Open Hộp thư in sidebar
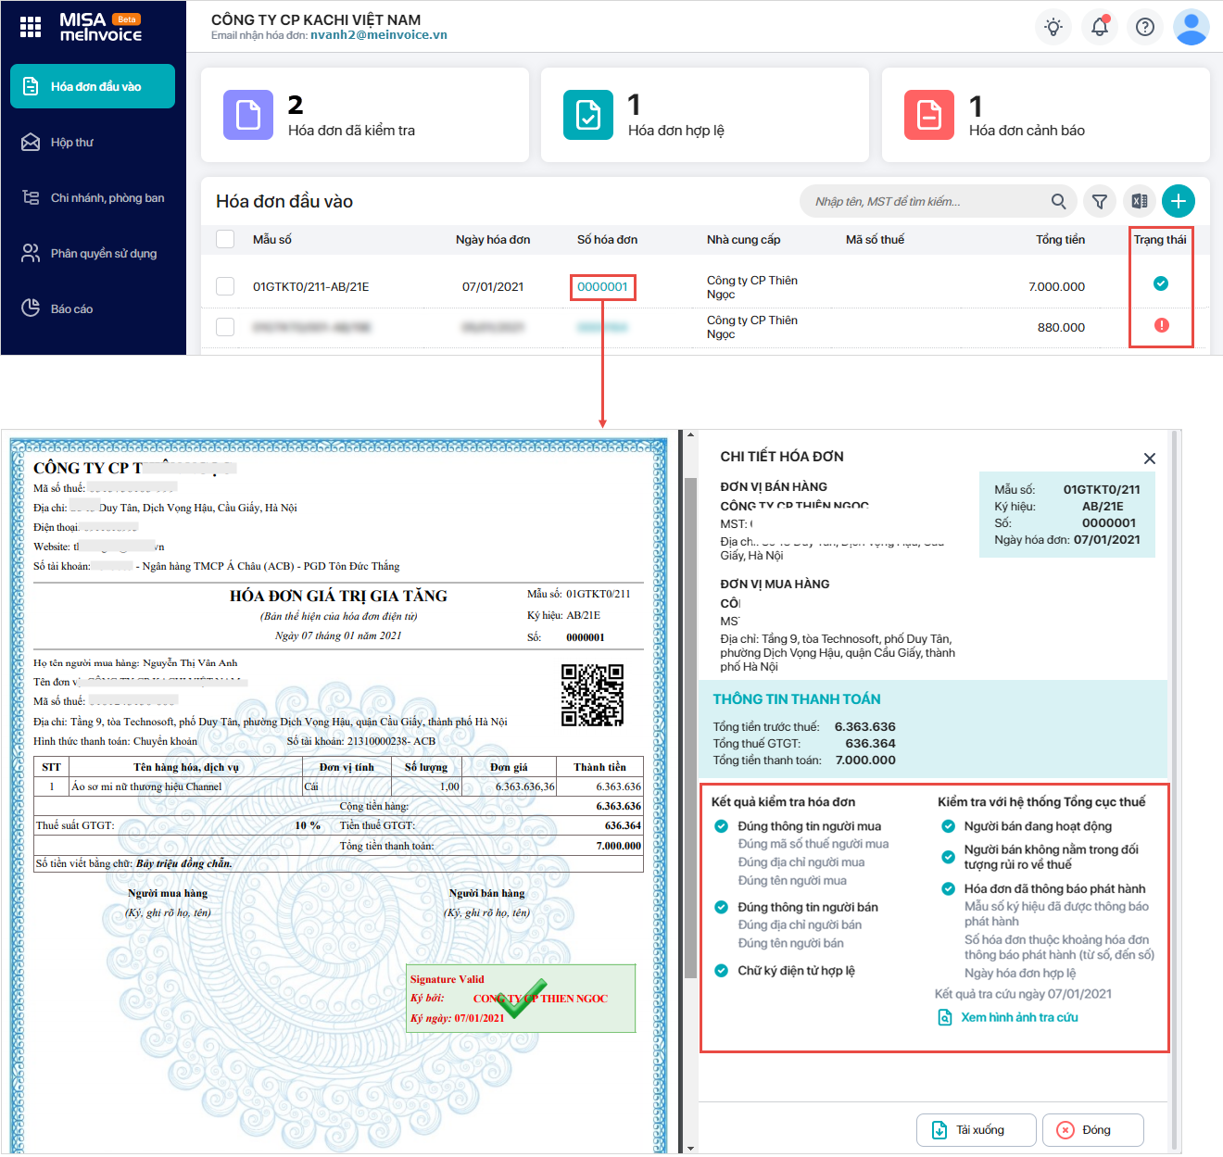 [x=72, y=143]
